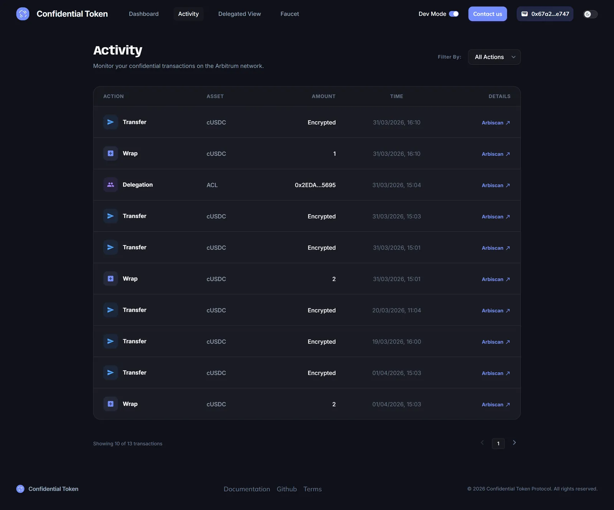Viewport: 614px width, 510px height.
Task: Select the Activity tab
Action: (x=188, y=14)
